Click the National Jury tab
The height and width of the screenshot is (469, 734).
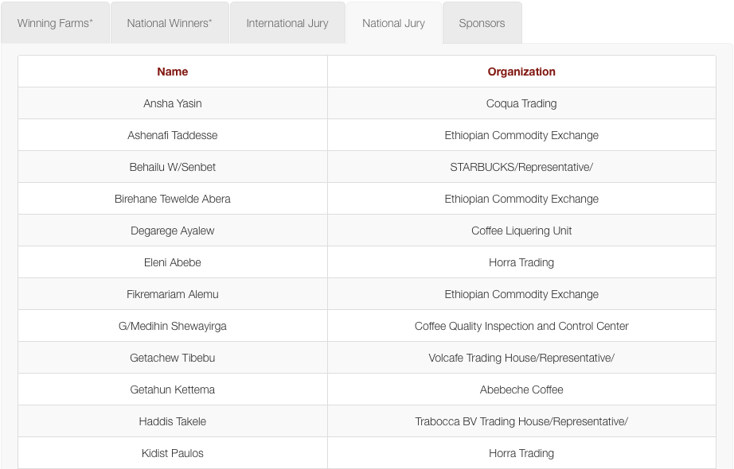tap(394, 23)
